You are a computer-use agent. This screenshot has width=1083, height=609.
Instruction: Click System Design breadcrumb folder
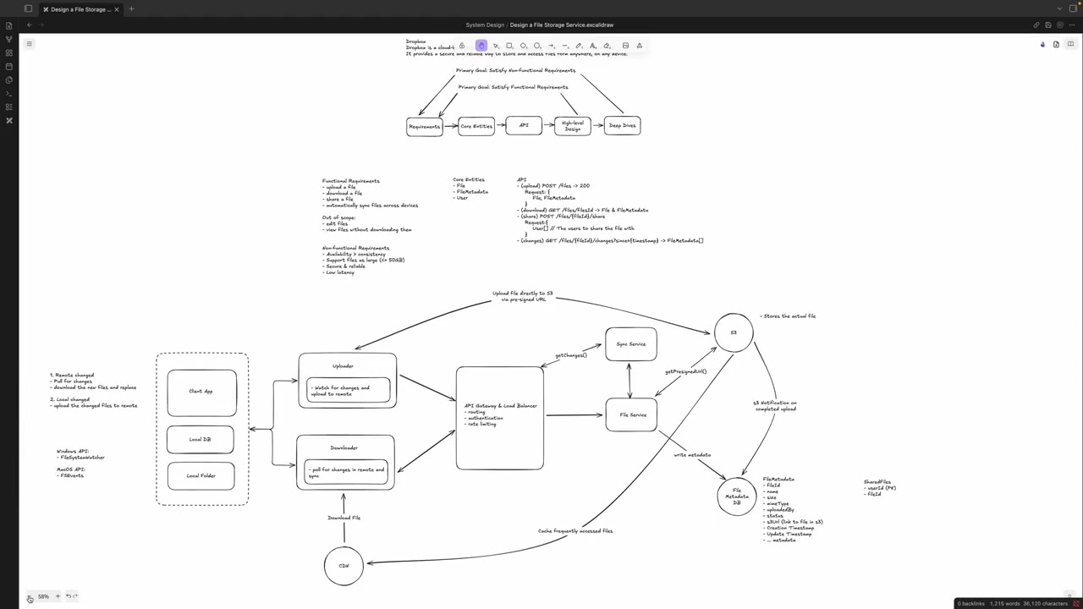tap(485, 25)
